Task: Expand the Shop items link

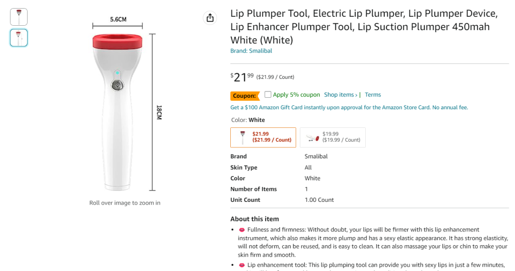Action: coord(340,95)
